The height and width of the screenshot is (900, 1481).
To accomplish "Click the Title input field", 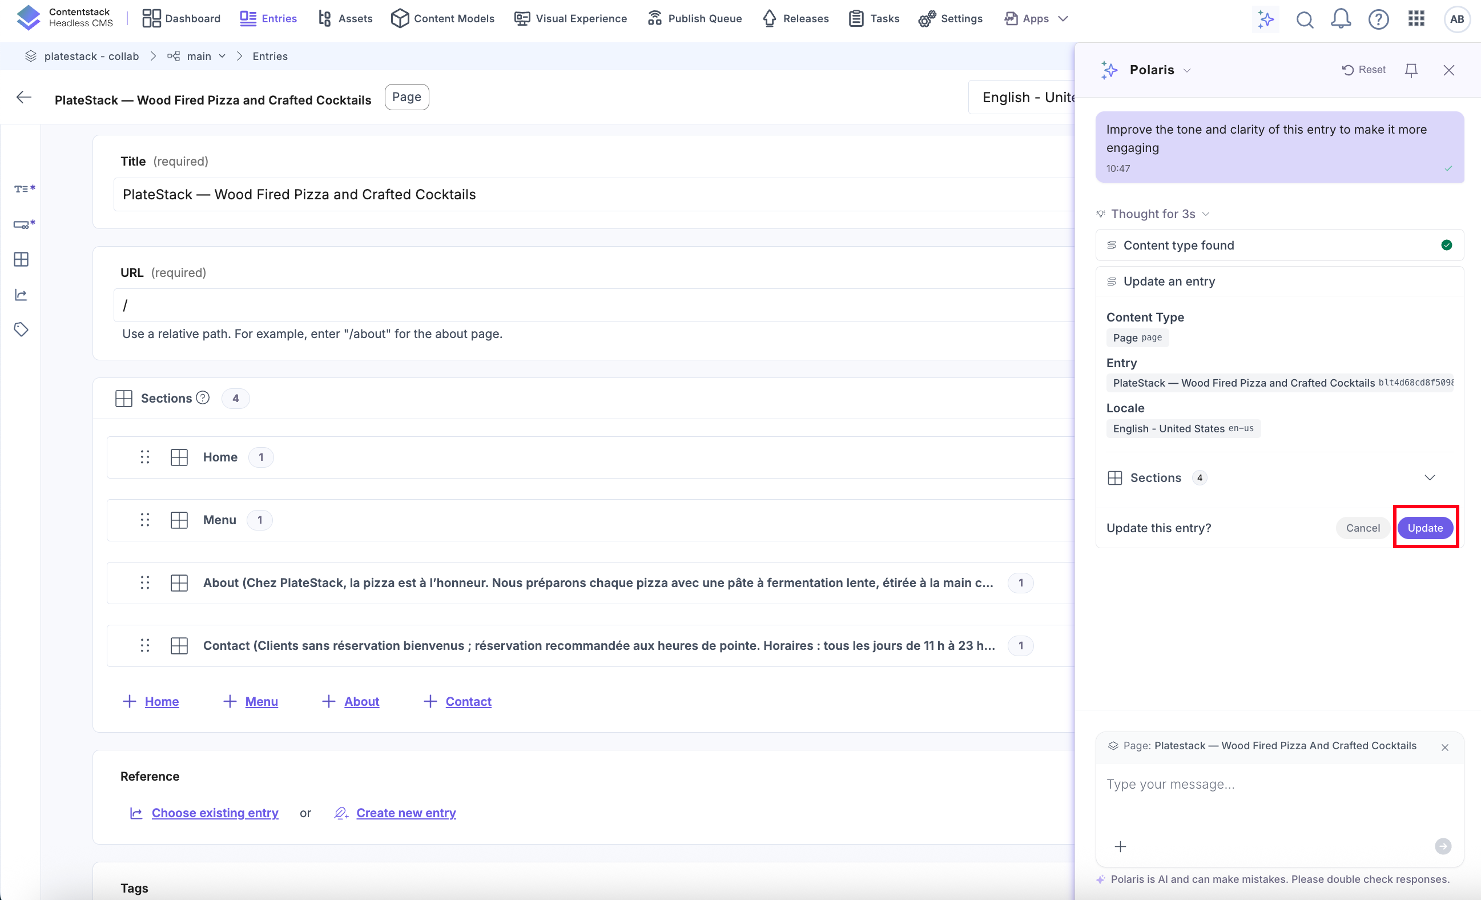I will [594, 194].
